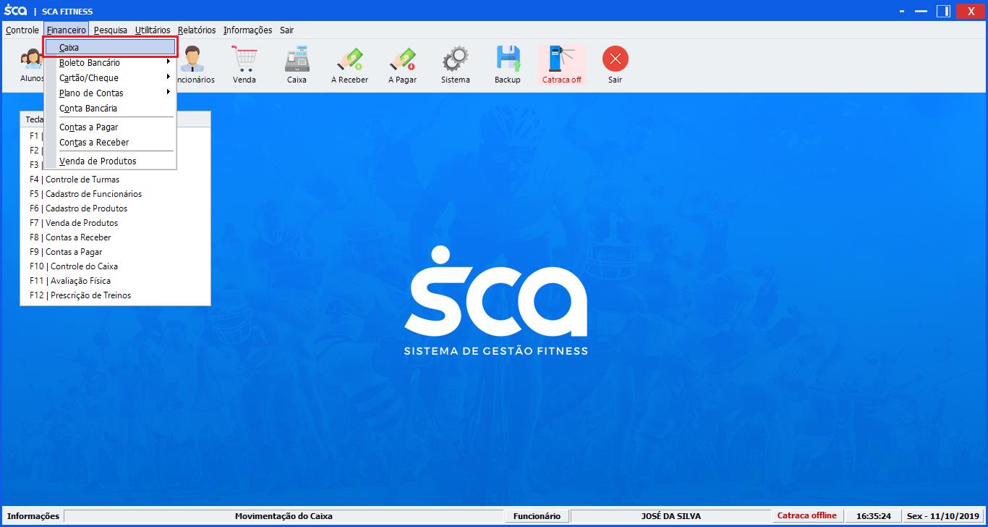Click JOSÉ DA SILVA in status bar
Screen dimensions: 988x527
pyautogui.click(x=671, y=516)
